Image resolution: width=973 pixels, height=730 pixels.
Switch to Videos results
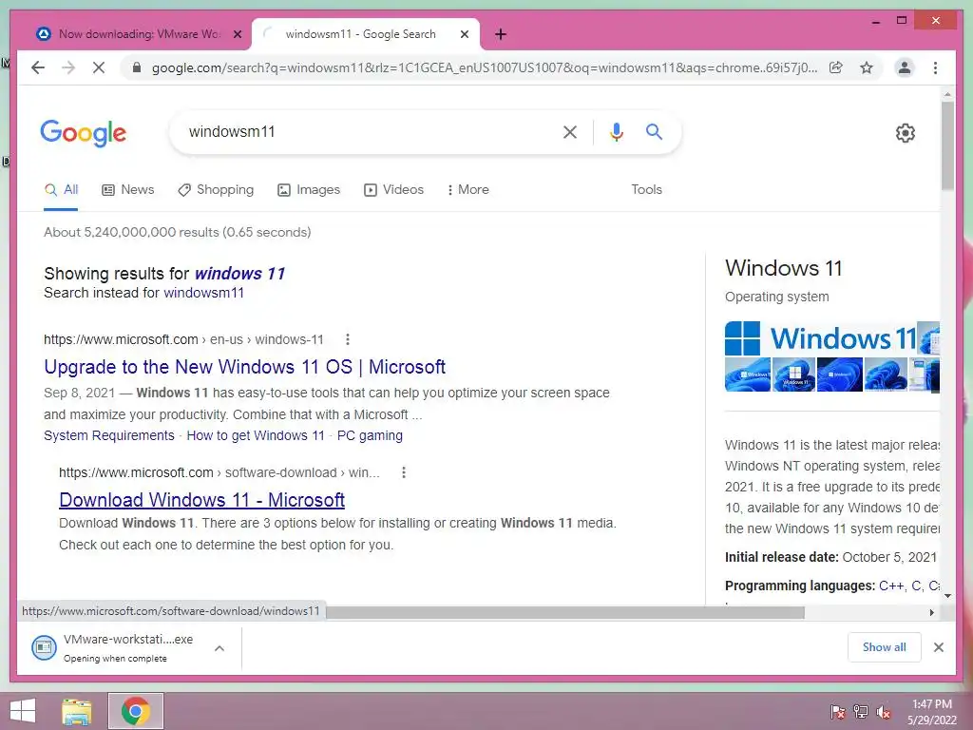[x=394, y=189]
